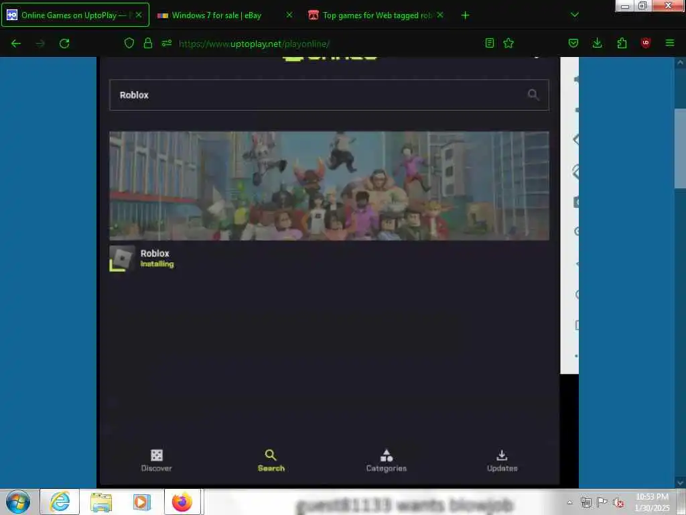Launch Internet Explorer from the taskbar
The width and height of the screenshot is (686, 515).
coord(60,502)
